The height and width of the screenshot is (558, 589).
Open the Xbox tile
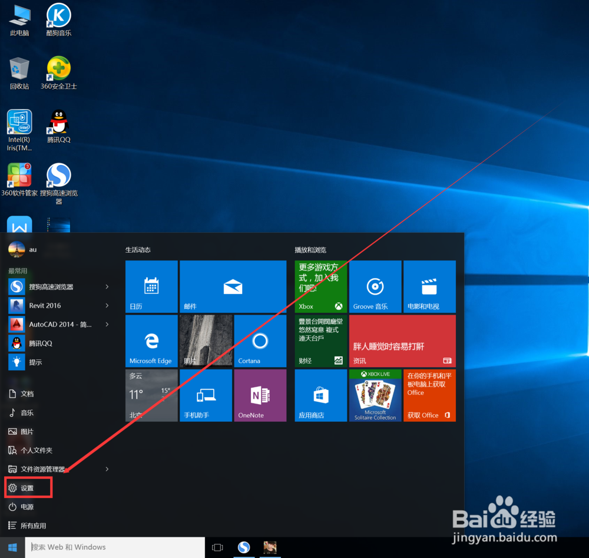click(x=321, y=286)
